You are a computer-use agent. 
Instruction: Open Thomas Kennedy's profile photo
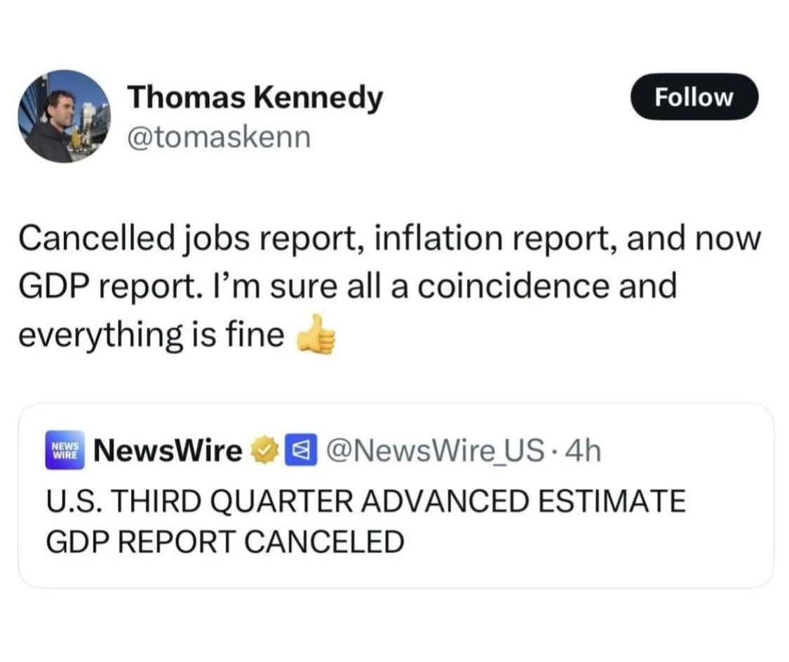pos(64,117)
